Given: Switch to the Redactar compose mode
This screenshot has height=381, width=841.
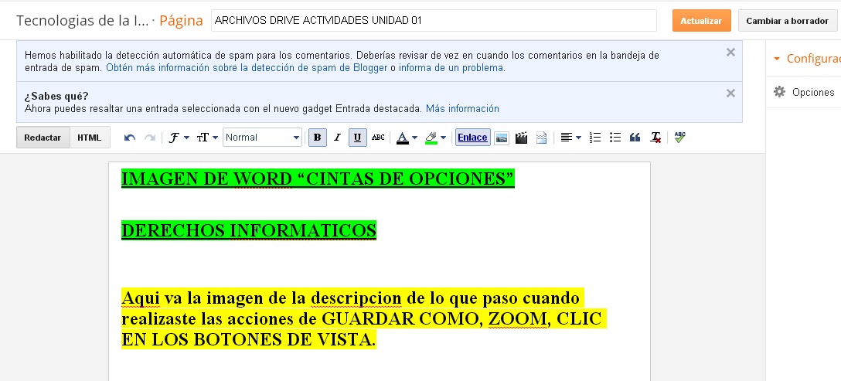Looking at the screenshot, I should click(x=43, y=138).
